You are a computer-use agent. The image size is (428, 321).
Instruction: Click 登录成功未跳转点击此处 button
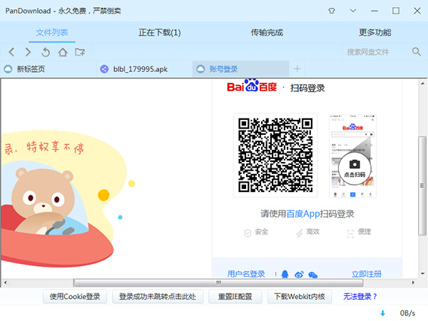[158, 297]
